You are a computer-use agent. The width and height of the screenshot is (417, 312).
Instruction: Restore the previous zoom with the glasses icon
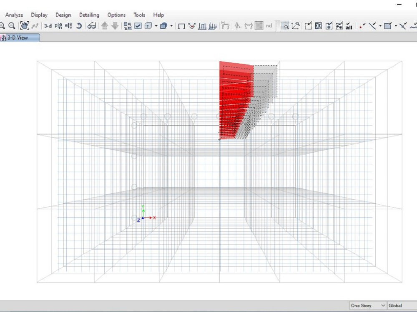point(90,26)
